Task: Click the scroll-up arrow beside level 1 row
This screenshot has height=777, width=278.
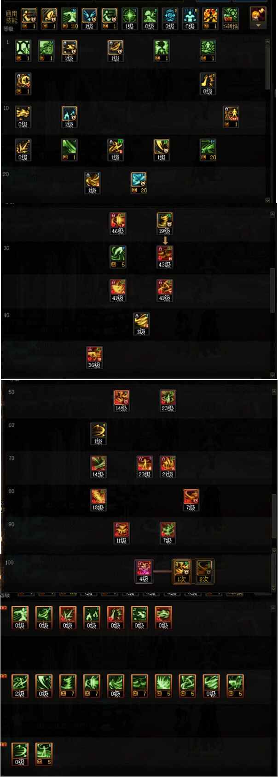Action: (x=268, y=42)
